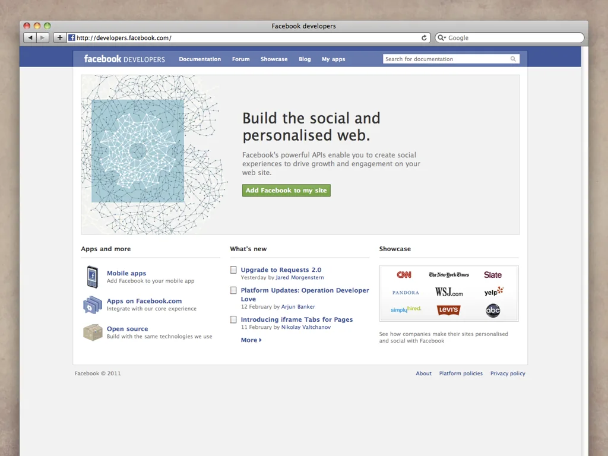
Task: Open the Platform policies footer link
Action: 461,373
